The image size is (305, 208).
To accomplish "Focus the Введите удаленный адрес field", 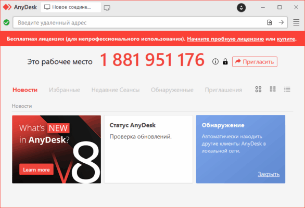I will 150,22.
